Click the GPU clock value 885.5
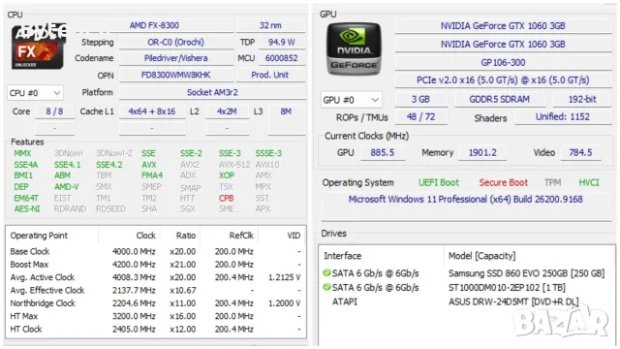 point(383,153)
